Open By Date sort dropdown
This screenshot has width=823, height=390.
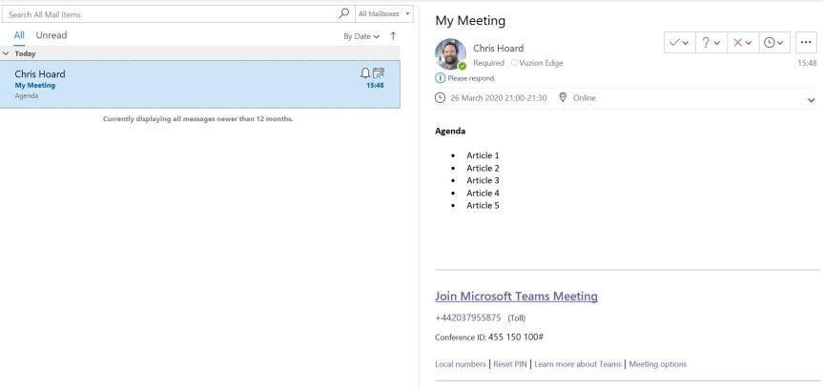tap(361, 36)
